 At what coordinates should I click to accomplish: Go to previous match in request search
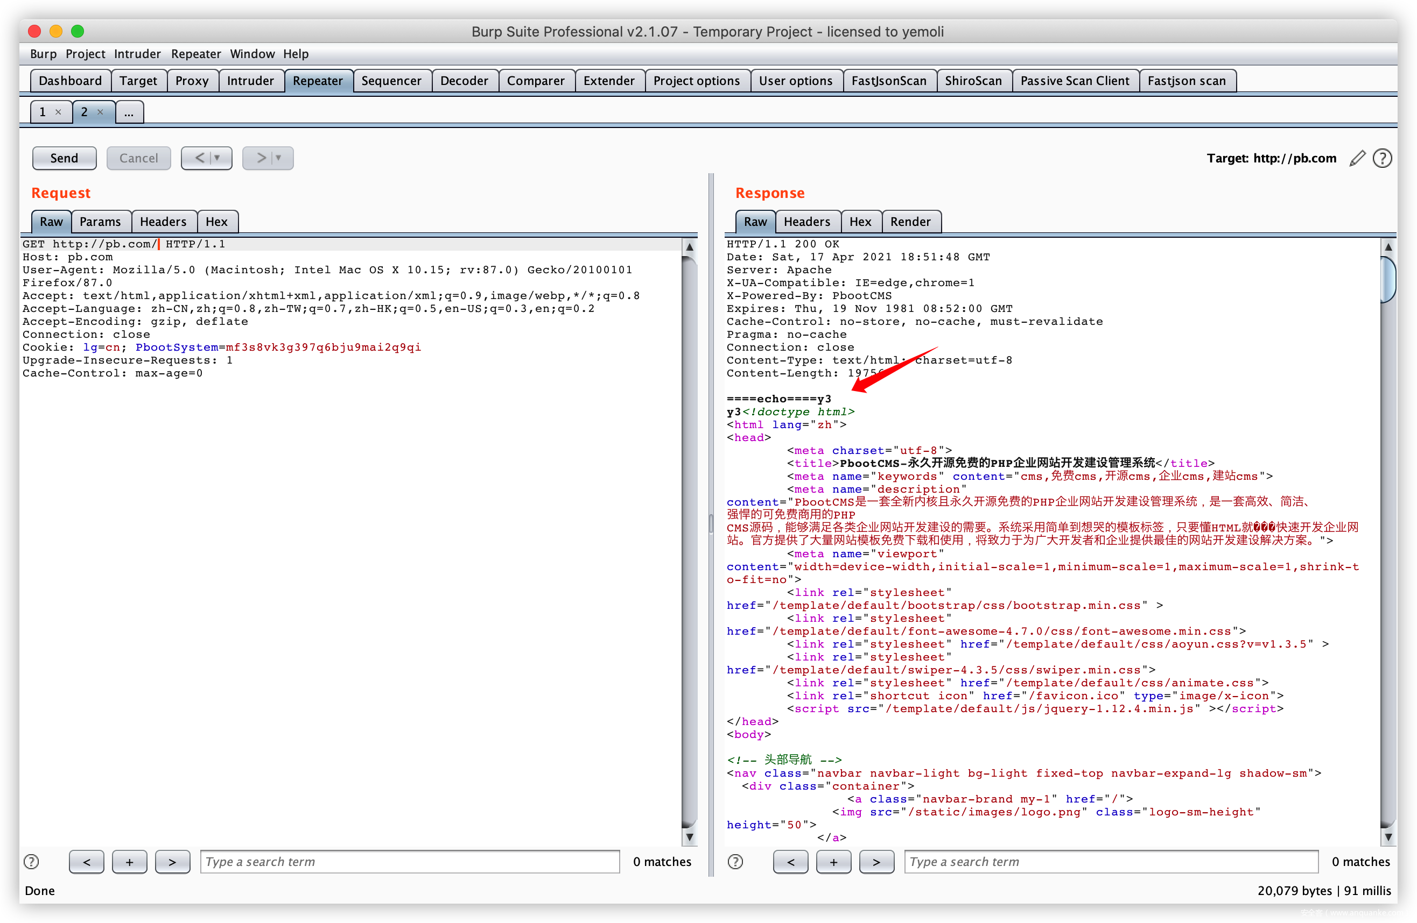click(86, 862)
